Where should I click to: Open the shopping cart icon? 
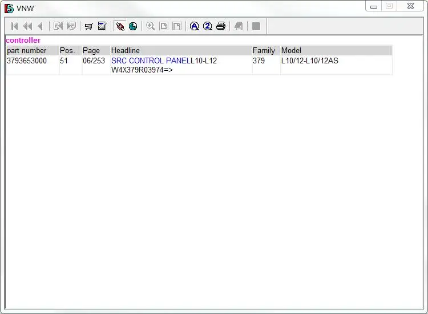(88, 26)
